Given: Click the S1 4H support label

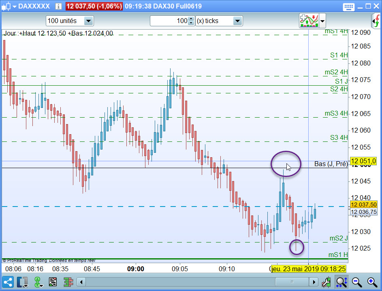Looking at the screenshot, I should [339, 55].
